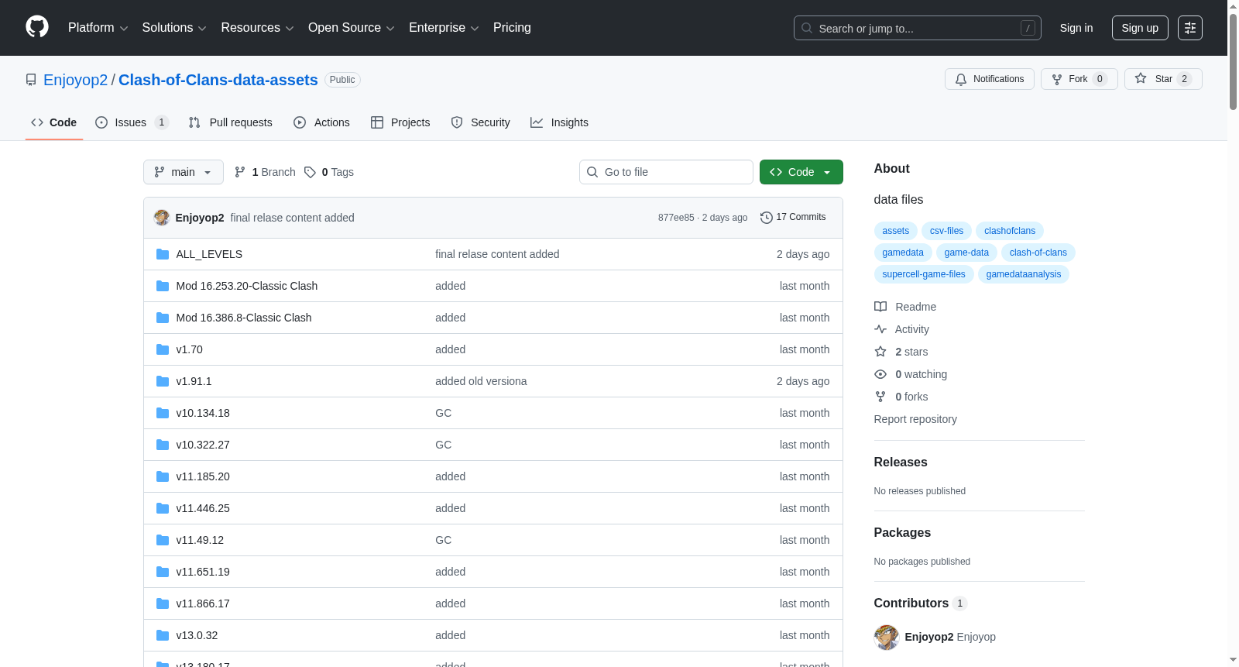Viewport: 1239px width, 667px height.
Task: Click the v1.91.1 folder icon
Action: (163, 381)
